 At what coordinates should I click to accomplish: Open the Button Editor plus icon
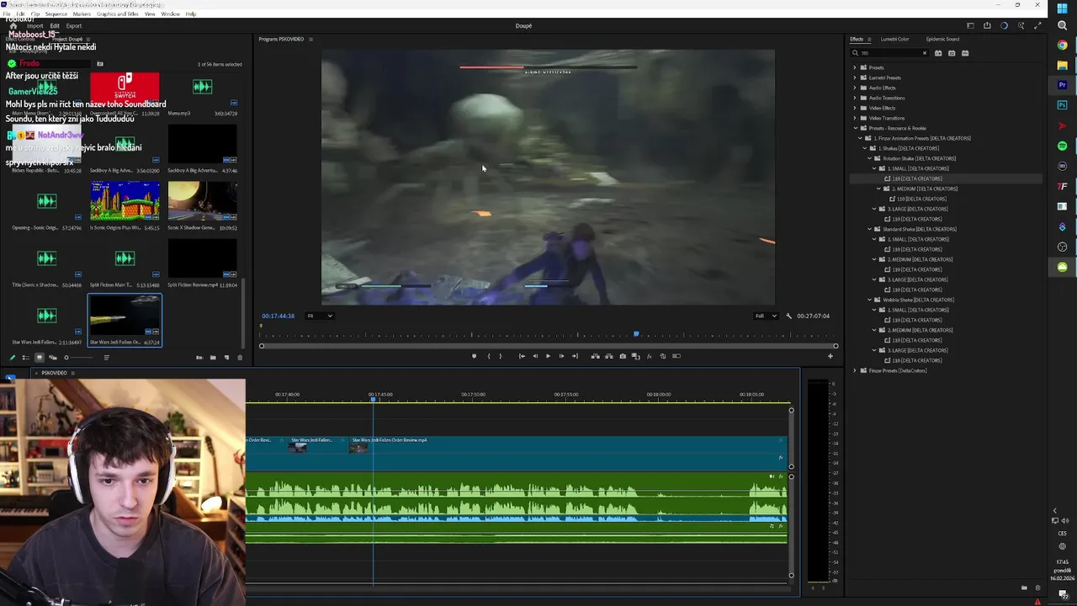(x=830, y=356)
